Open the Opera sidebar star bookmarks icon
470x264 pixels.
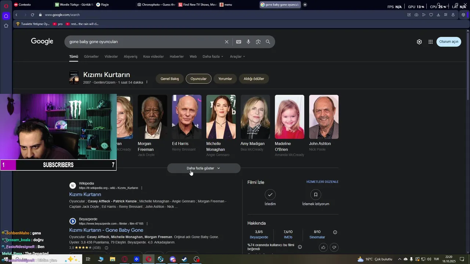pos(6,26)
